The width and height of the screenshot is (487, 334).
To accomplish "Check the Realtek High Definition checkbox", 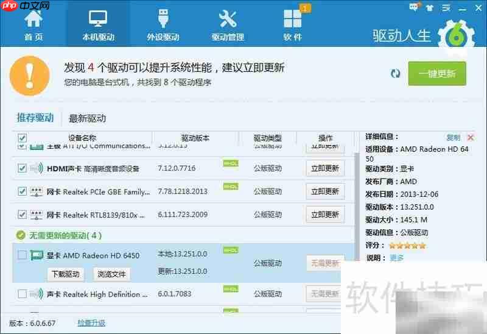I will click(22, 294).
